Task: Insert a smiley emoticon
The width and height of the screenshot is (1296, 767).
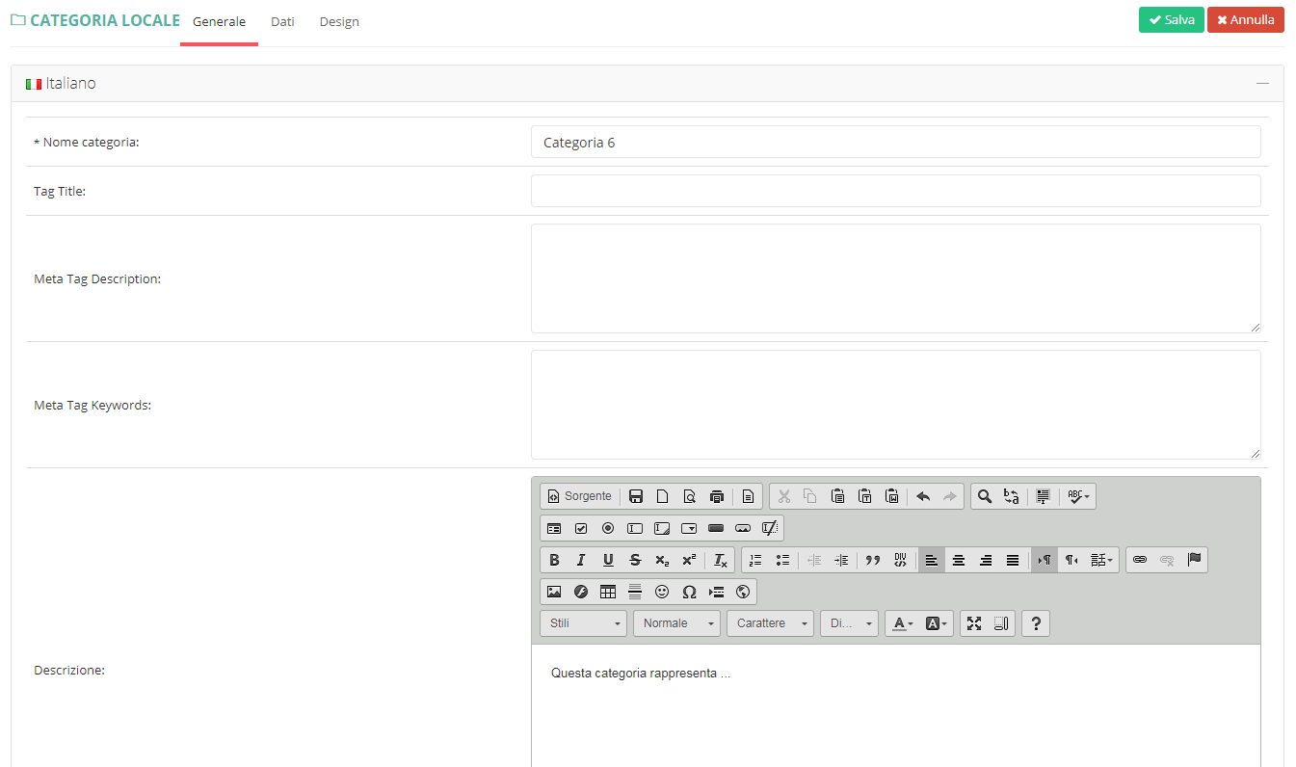Action: click(x=662, y=592)
